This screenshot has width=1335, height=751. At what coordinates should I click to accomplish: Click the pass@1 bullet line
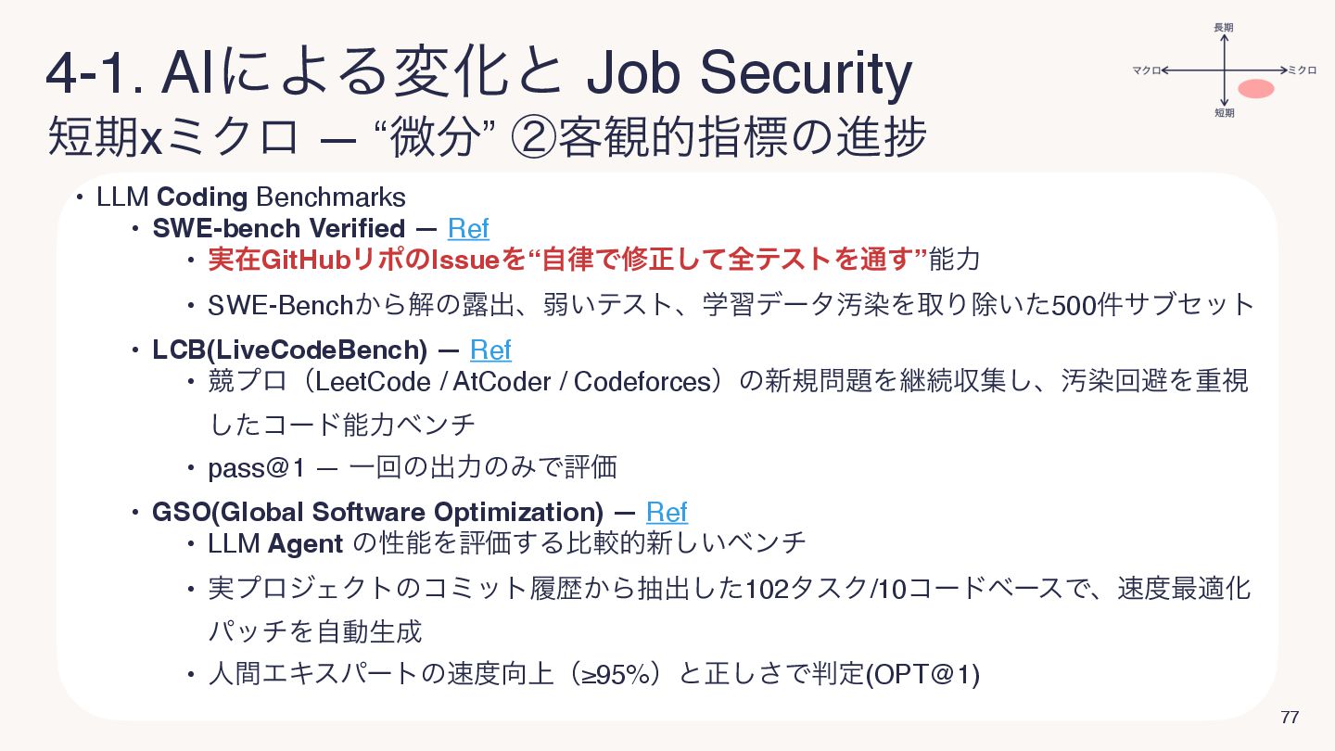click(413, 467)
